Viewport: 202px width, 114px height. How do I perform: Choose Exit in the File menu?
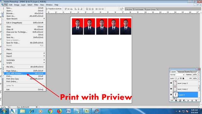point(25,89)
